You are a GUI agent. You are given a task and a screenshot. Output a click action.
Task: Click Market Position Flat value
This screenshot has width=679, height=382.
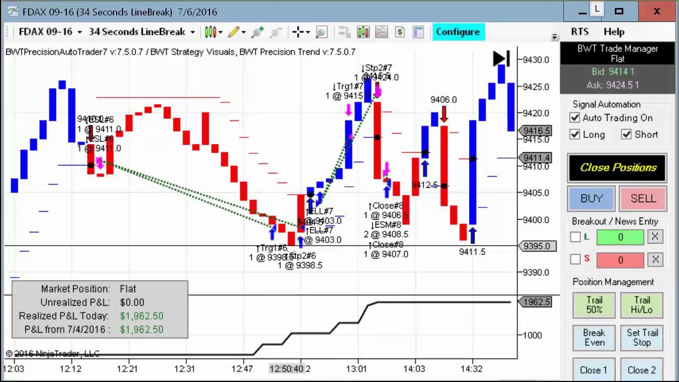[128, 289]
